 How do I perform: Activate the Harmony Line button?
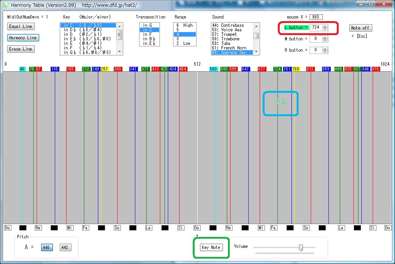[23, 38]
